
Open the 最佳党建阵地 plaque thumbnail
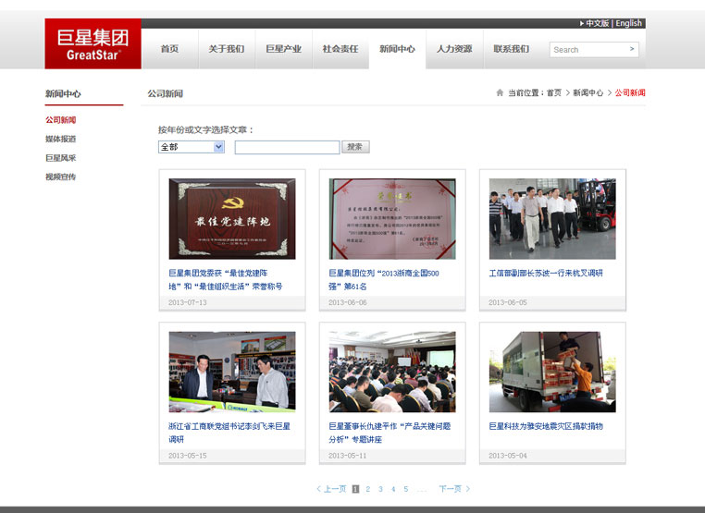click(x=232, y=218)
